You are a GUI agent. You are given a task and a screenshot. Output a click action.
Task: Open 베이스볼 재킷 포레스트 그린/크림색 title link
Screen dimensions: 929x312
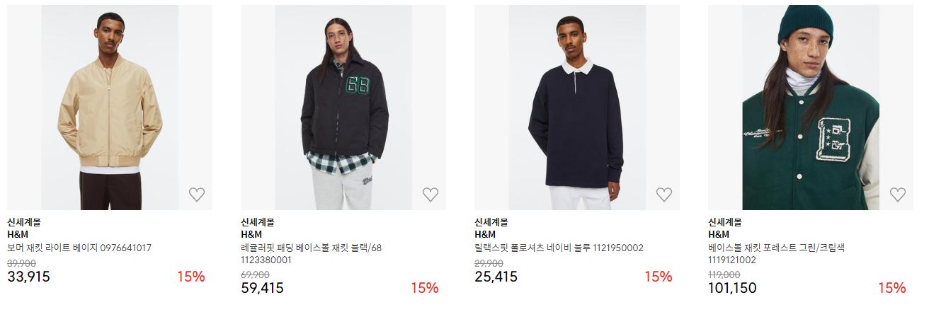[777, 254]
